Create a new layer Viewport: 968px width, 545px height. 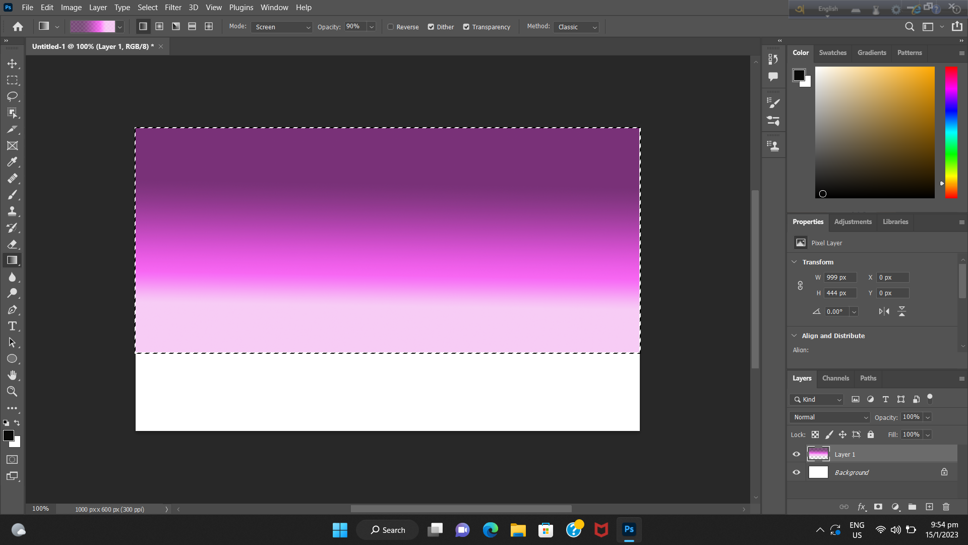click(930, 507)
